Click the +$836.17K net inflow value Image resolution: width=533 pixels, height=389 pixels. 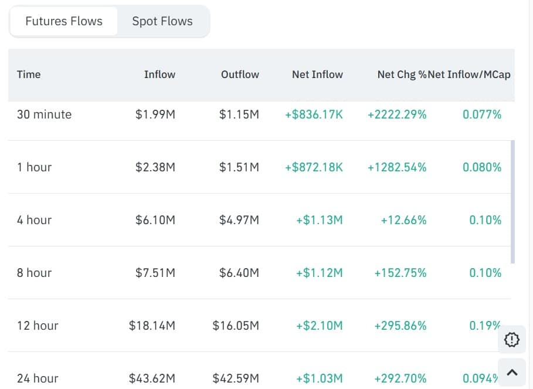point(314,114)
